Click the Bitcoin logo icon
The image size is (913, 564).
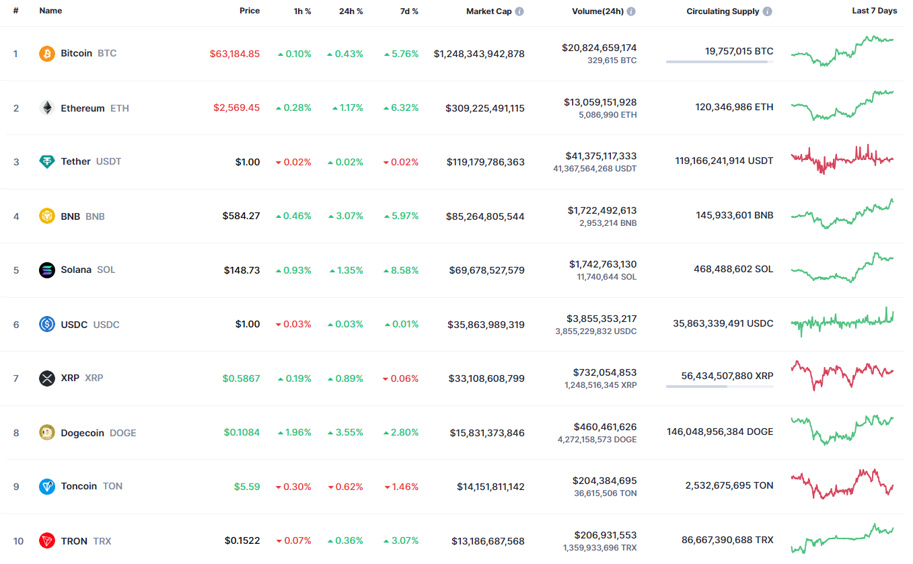pos(47,54)
